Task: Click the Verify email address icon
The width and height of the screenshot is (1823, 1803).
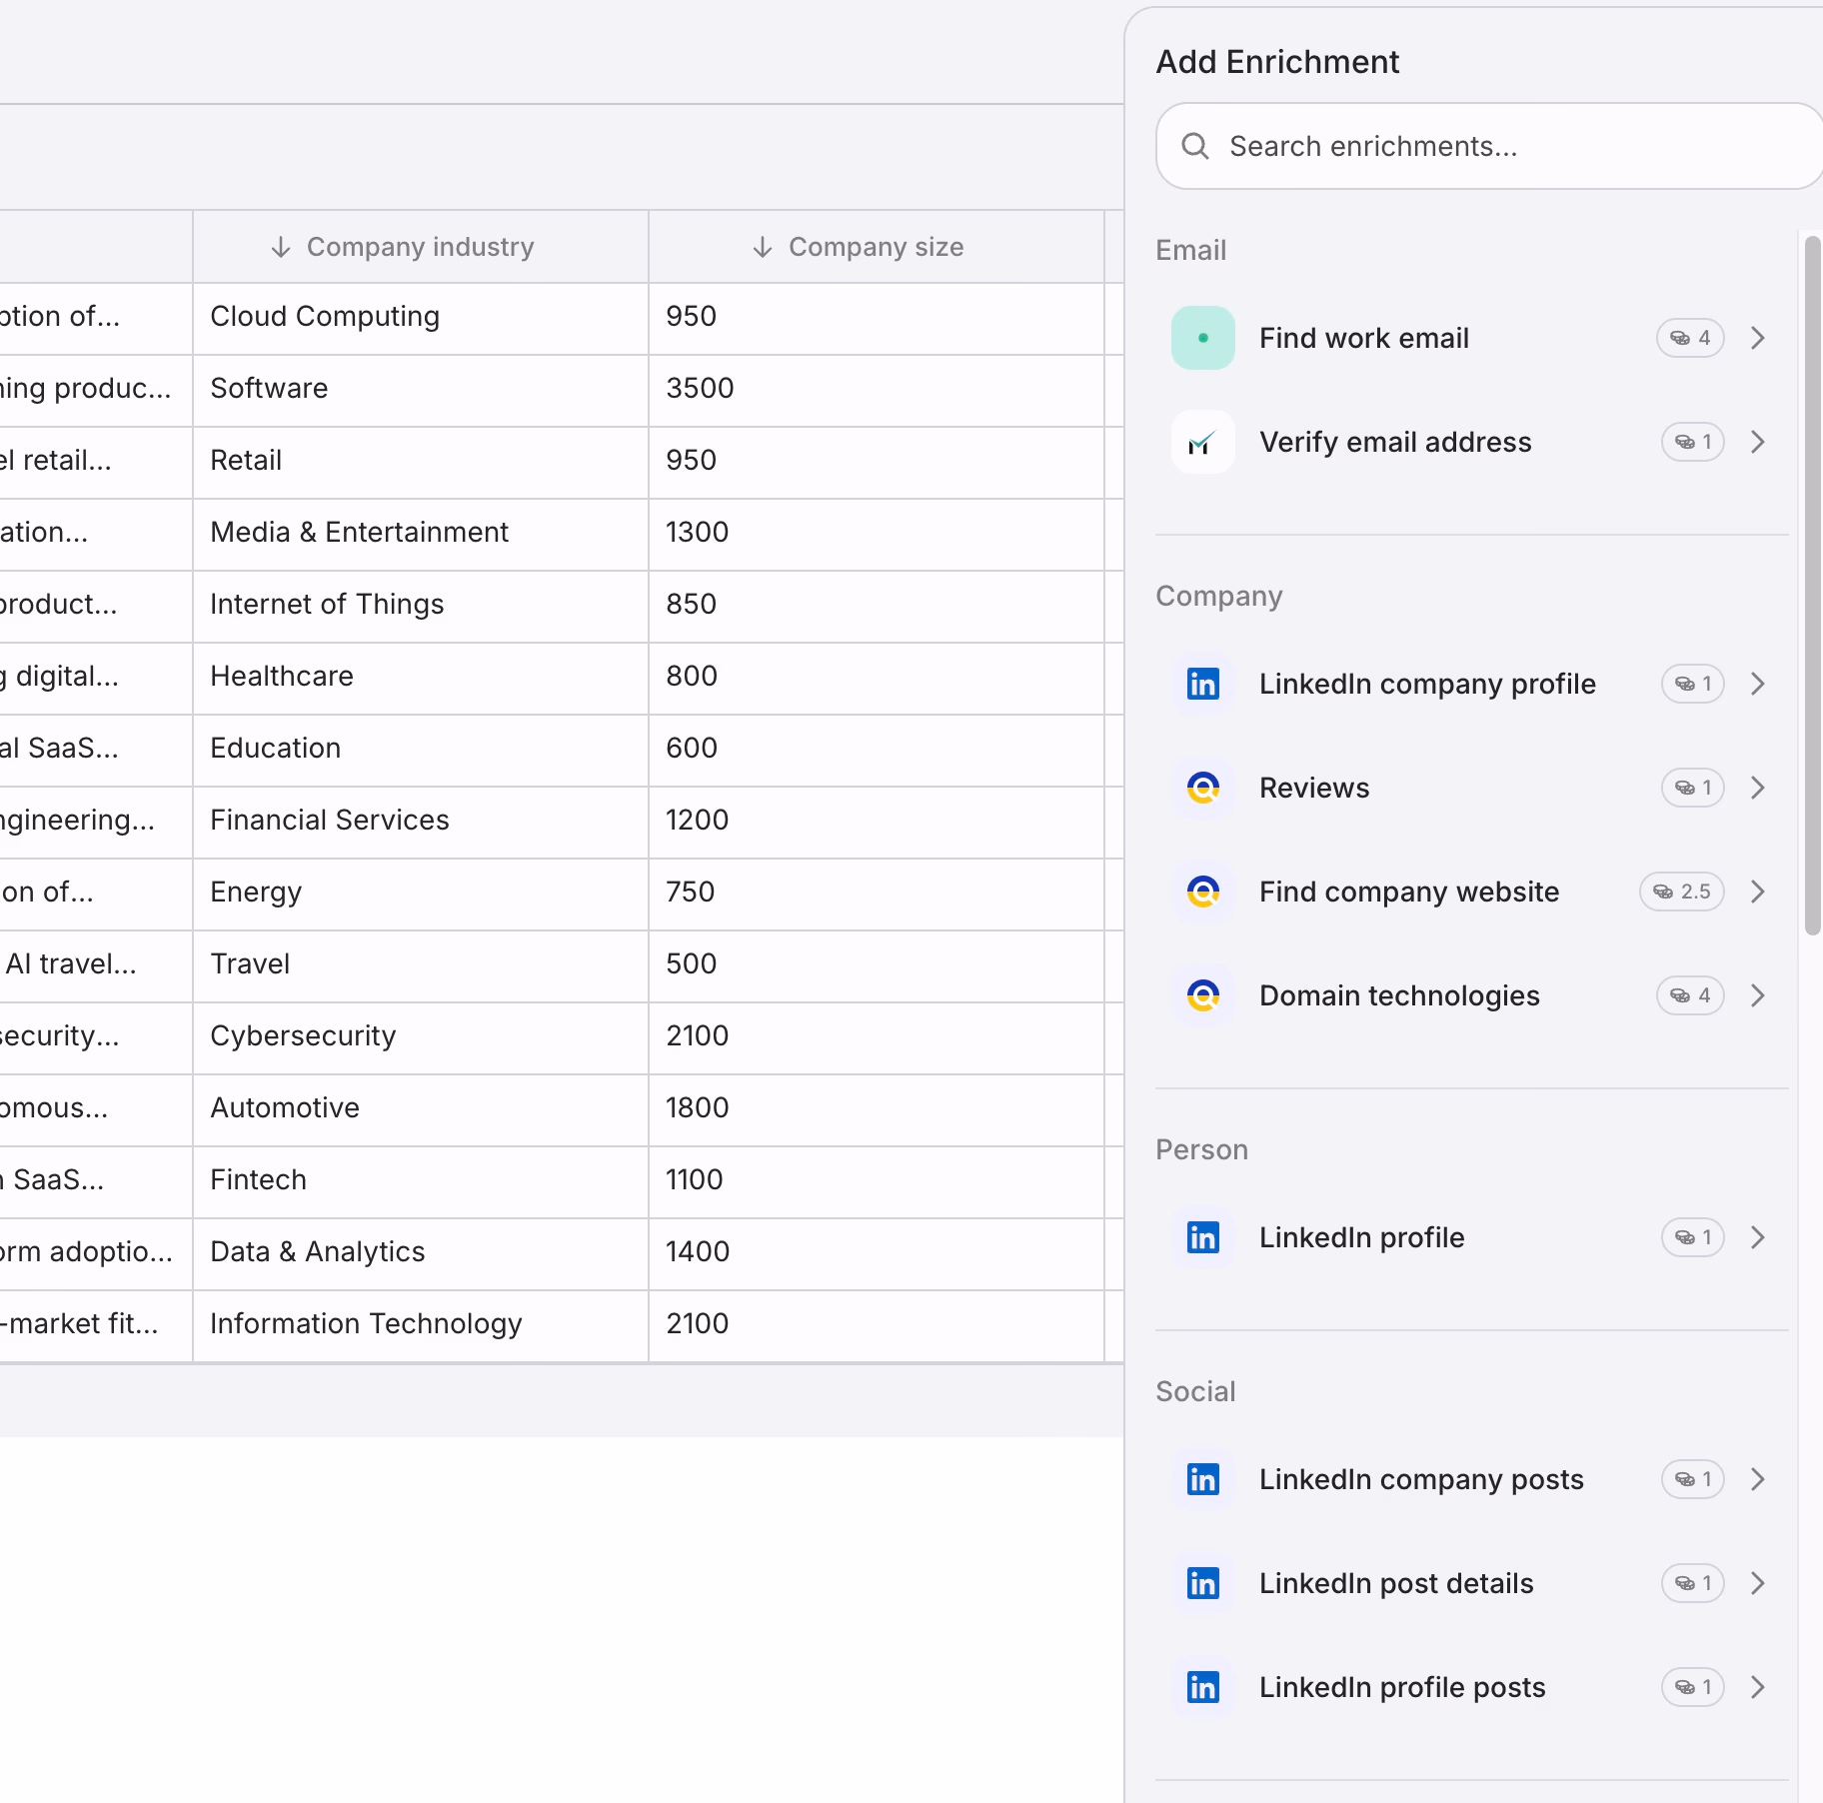Action: click(1202, 442)
